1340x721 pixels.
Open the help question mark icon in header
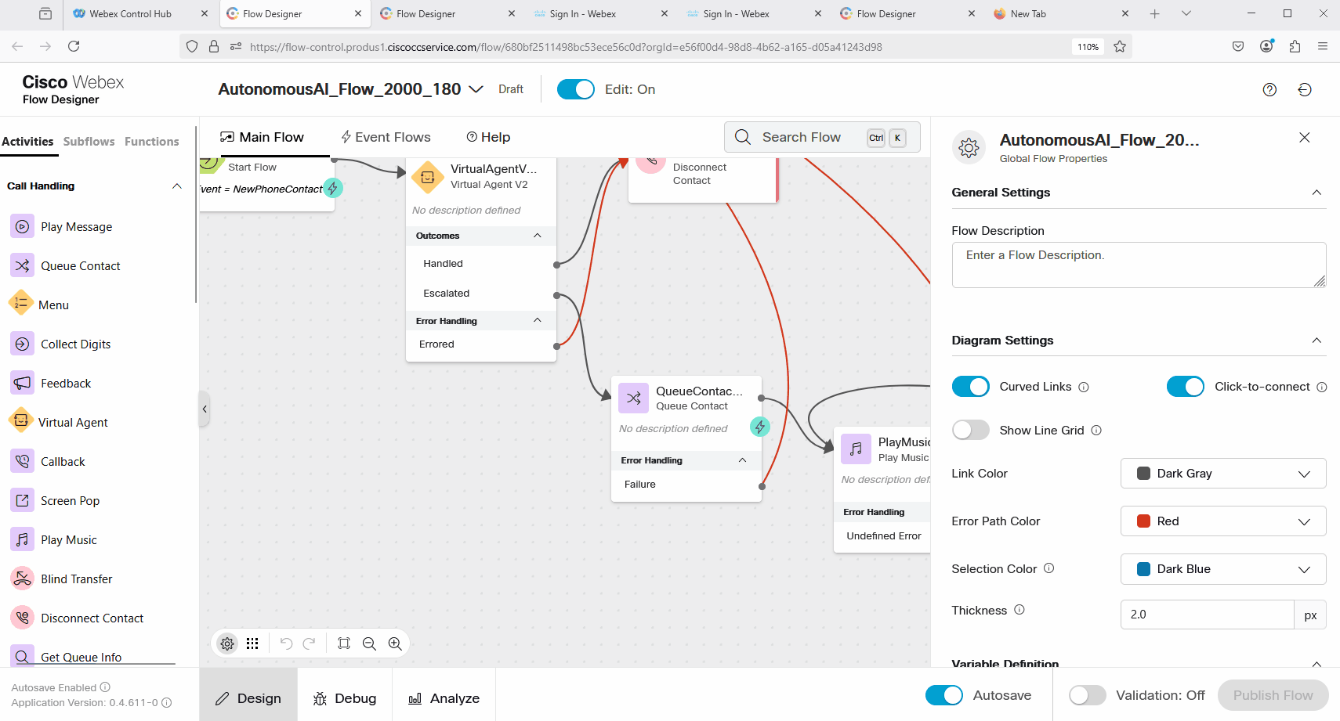pyautogui.click(x=1269, y=90)
